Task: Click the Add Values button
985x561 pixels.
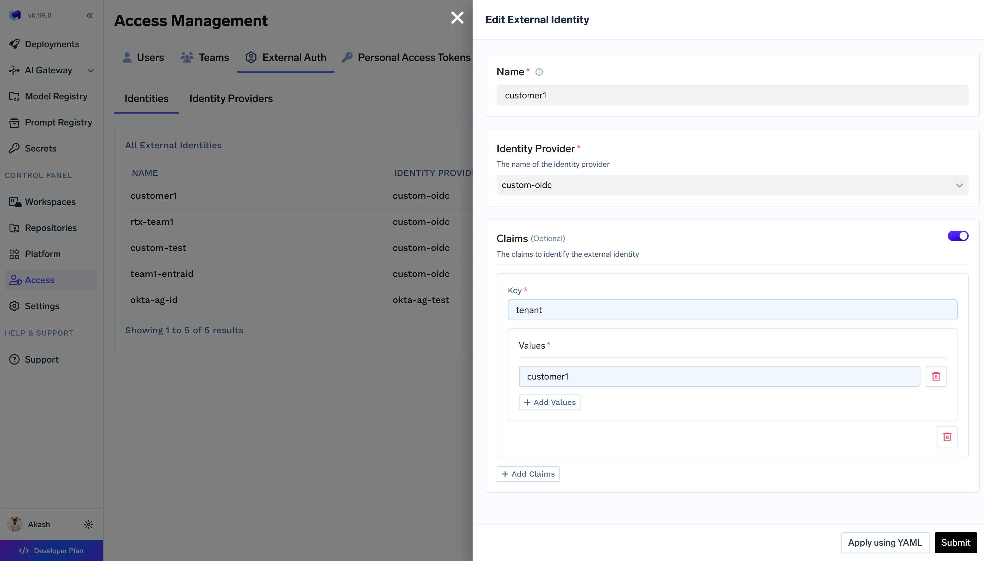Action: (x=549, y=402)
